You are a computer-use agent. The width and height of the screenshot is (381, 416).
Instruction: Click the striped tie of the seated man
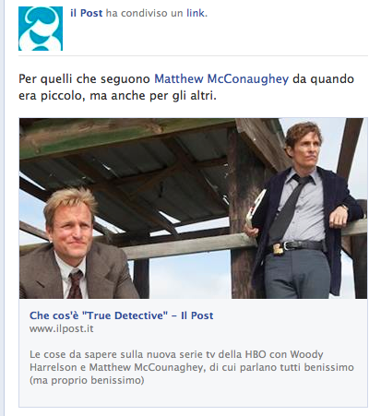(x=75, y=285)
